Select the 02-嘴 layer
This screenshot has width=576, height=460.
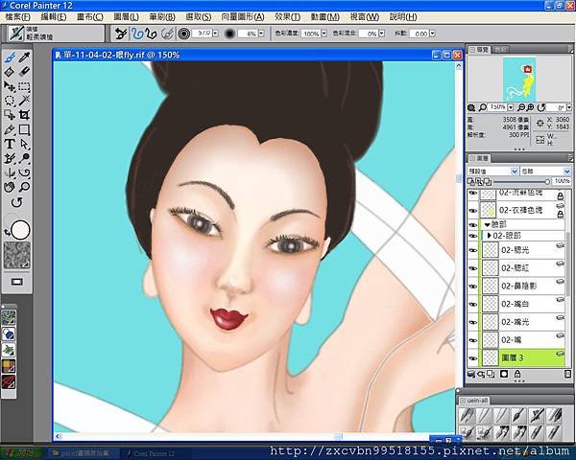click(x=523, y=340)
